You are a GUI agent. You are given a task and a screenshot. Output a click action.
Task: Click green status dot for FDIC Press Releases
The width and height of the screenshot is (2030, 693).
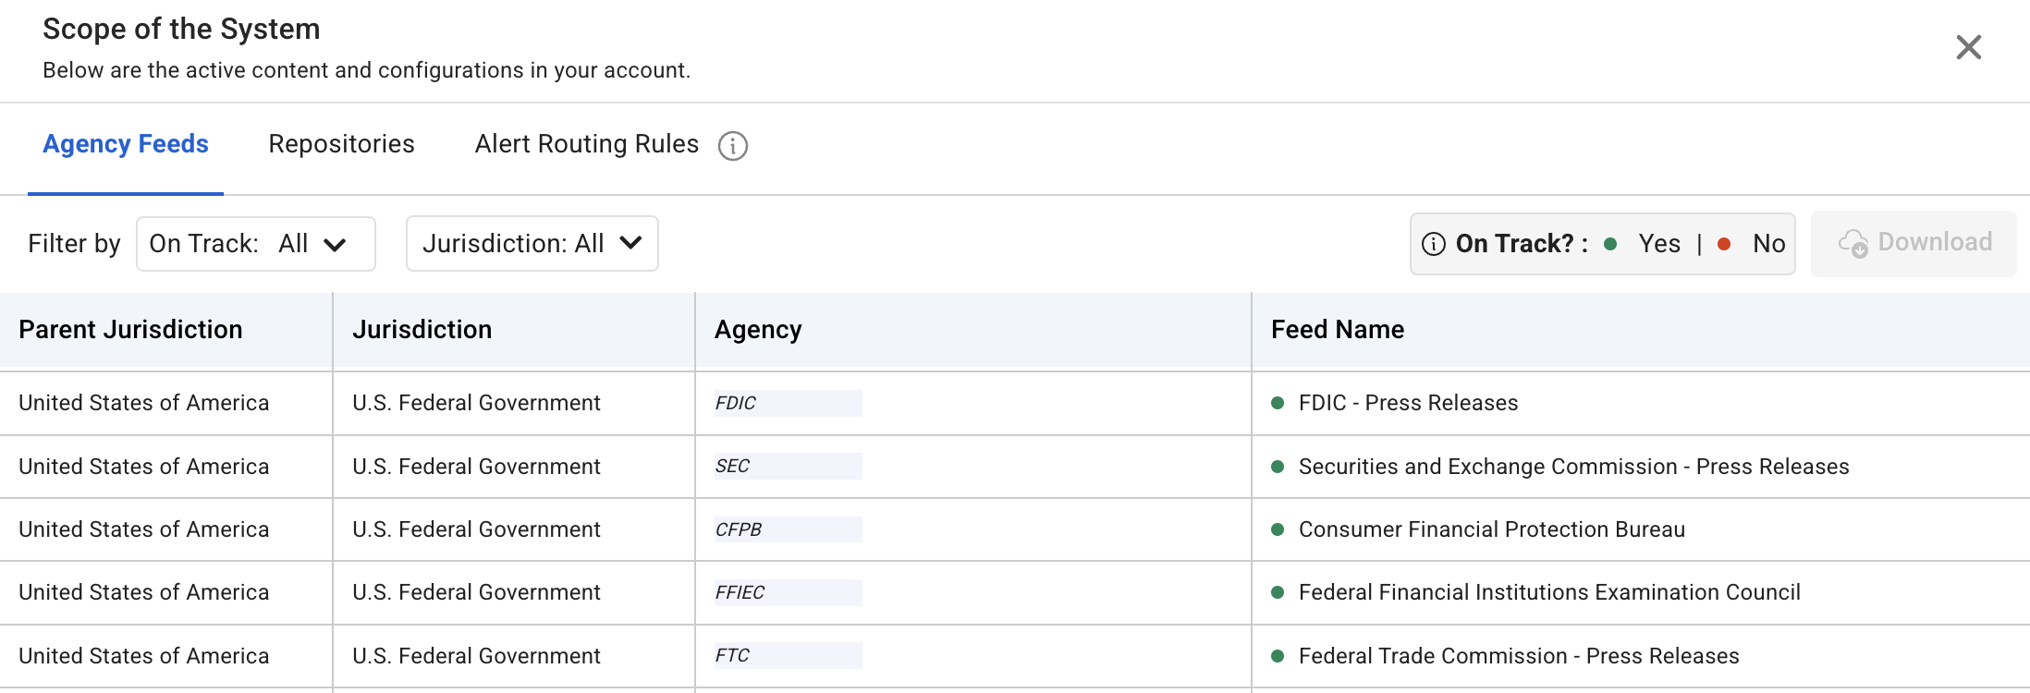coord(1278,403)
